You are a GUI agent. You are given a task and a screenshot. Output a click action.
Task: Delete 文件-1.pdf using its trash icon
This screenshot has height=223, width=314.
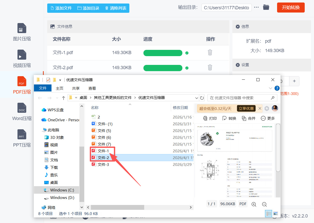[x=210, y=53]
